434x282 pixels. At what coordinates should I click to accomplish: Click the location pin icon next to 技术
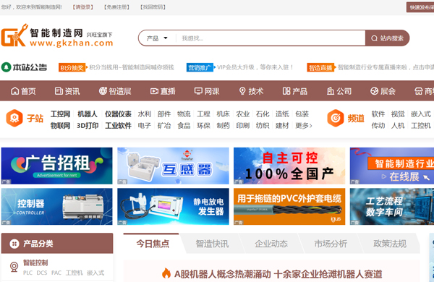coord(242,91)
